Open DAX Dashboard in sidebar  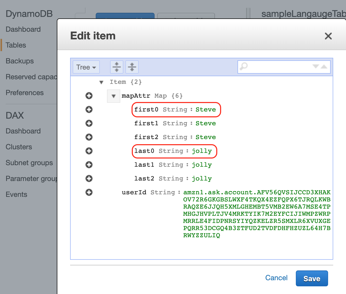(x=23, y=131)
